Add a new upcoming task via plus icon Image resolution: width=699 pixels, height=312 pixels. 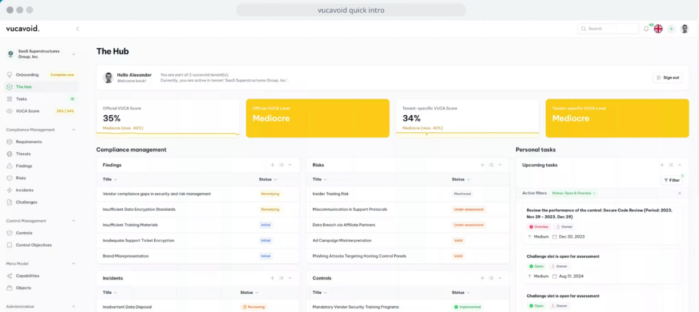(x=662, y=165)
